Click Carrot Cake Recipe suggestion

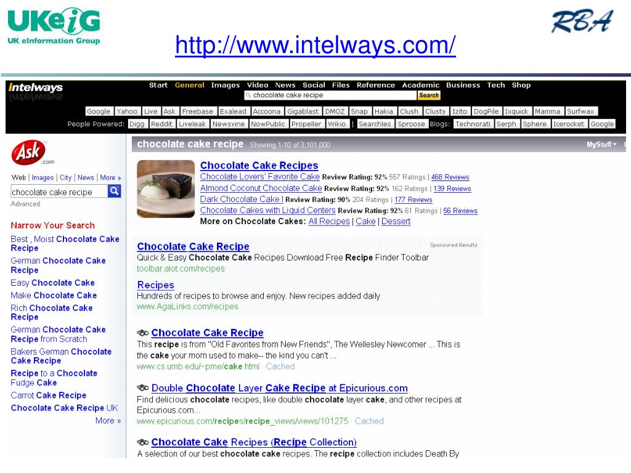click(48, 395)
